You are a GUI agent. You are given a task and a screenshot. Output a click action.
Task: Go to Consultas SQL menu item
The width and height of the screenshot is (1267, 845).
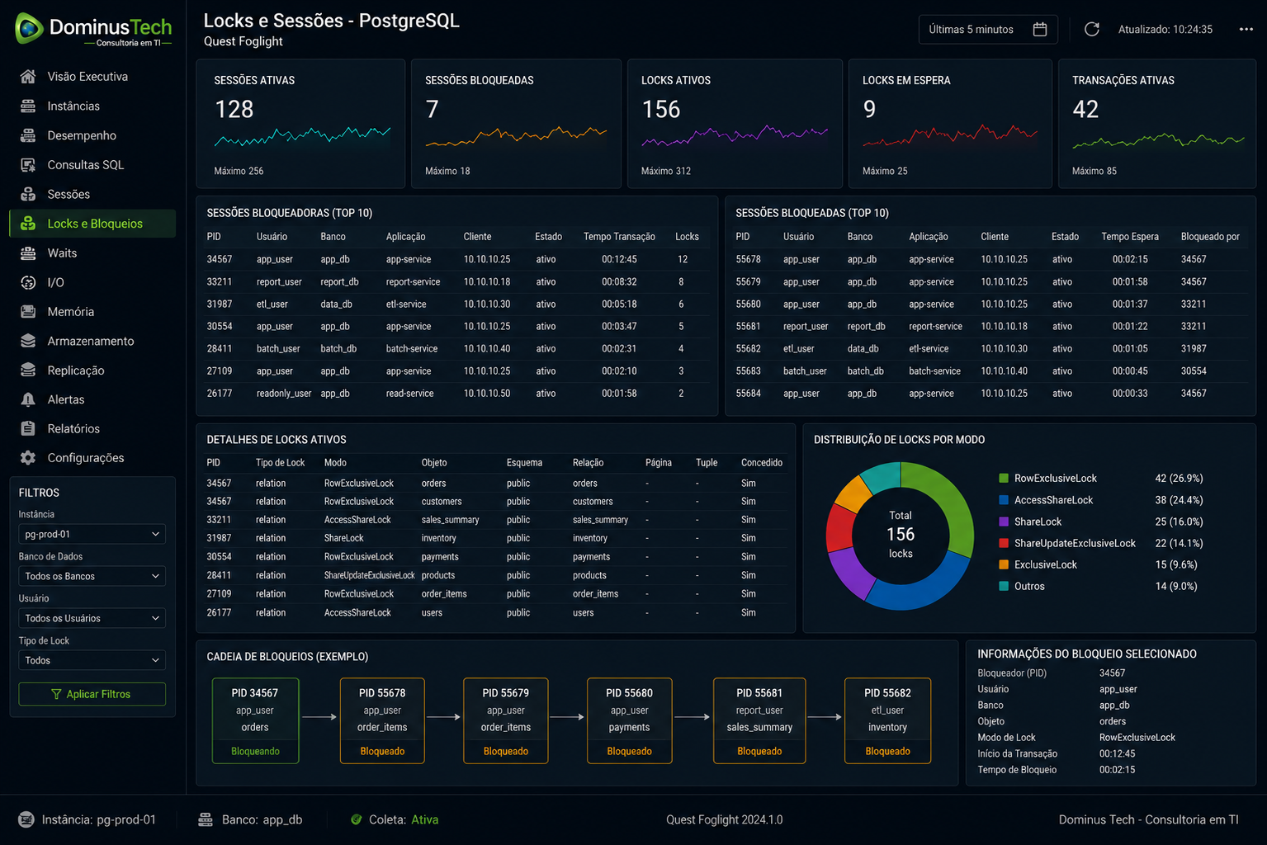(92, 165)
